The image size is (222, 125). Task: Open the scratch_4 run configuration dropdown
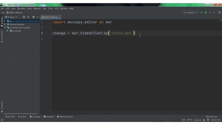click(190, 12)
